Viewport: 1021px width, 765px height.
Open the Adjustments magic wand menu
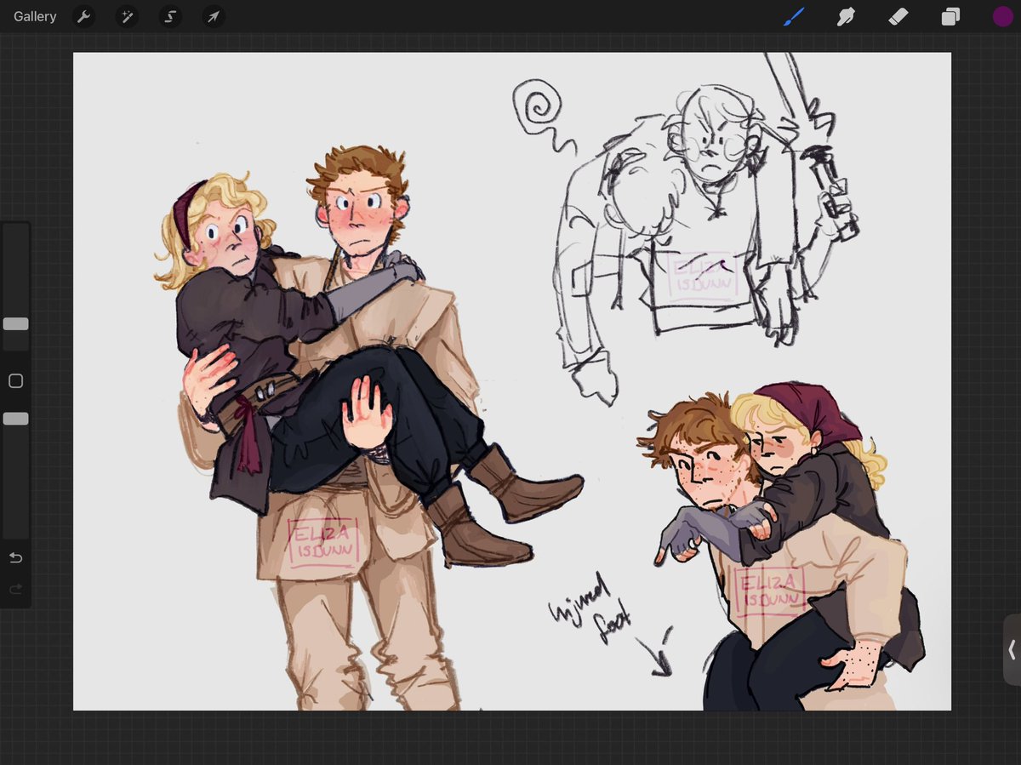pyautogui.click(x=127, y=16)
